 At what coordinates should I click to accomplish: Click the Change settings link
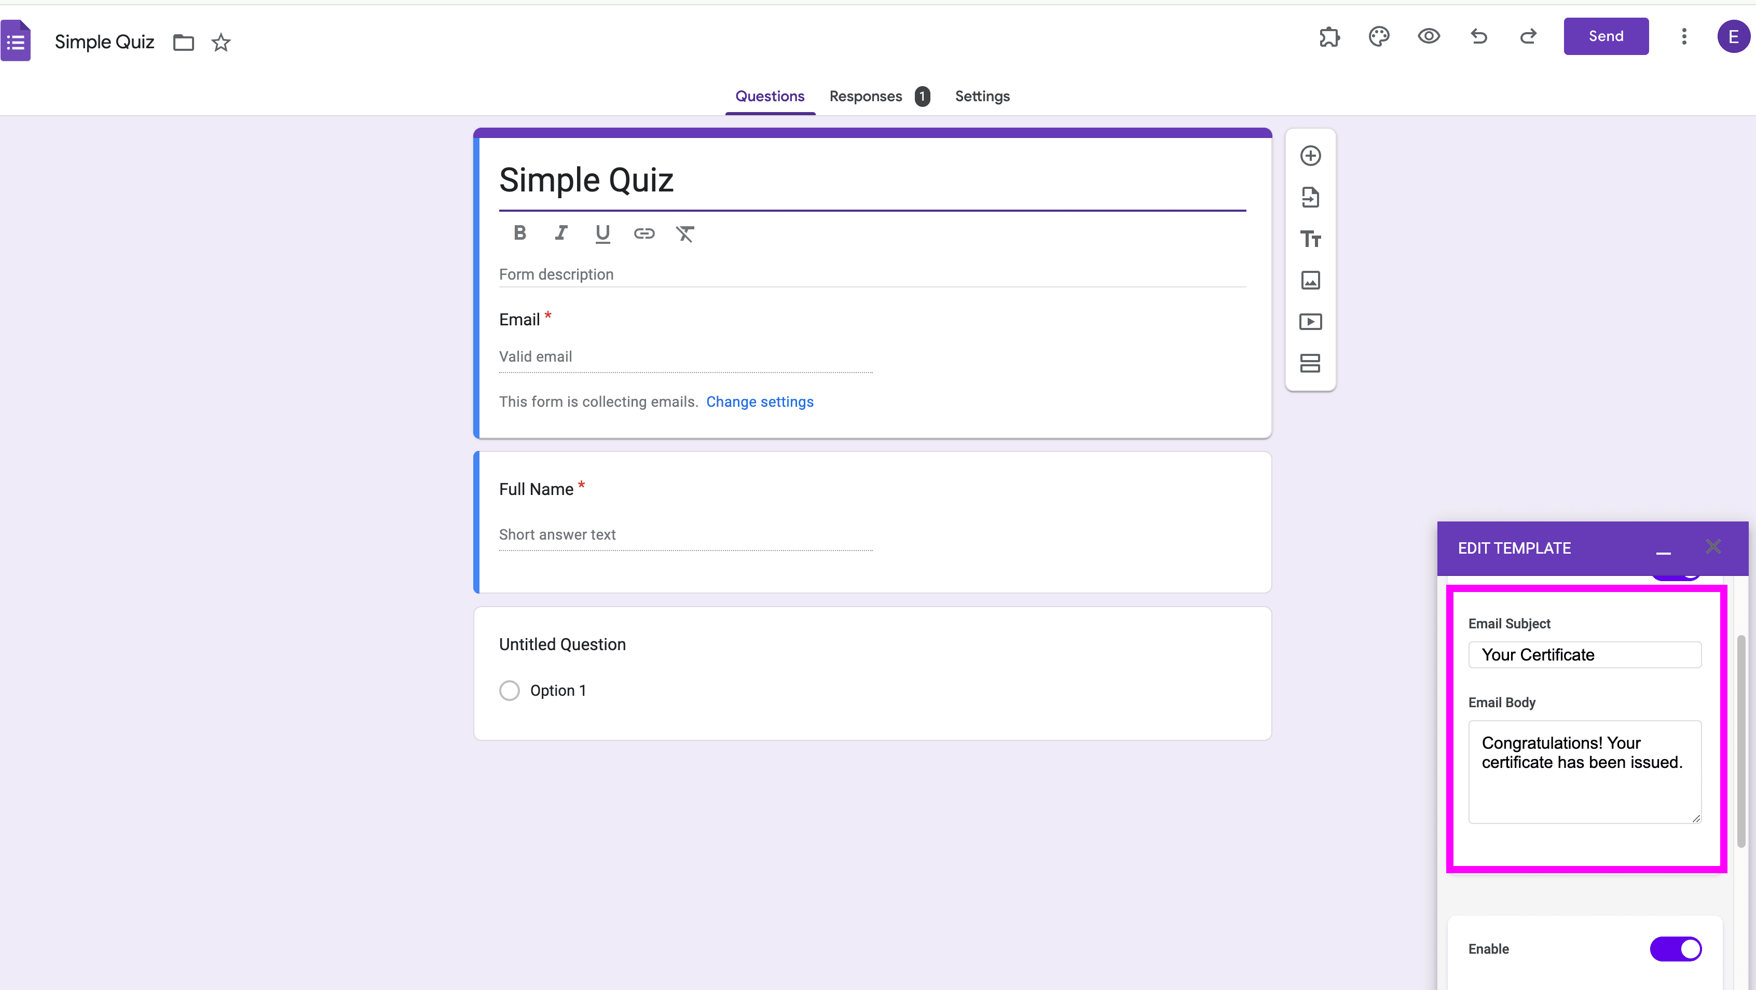759,402
